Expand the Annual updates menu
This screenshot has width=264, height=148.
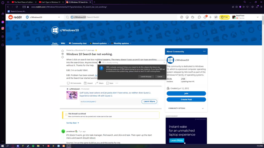(x=99, y=43)
